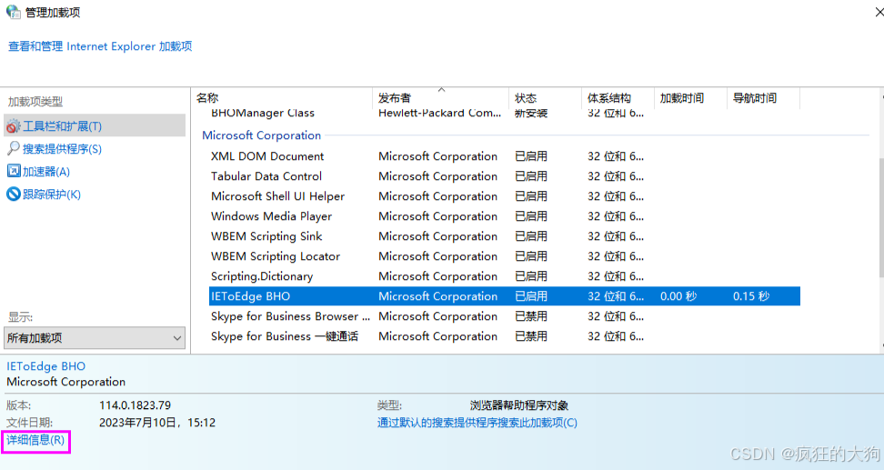Click 通过默认的搜索提供程序搜索此加载项(C) link
884x470 pixels.
pos(477,423)
